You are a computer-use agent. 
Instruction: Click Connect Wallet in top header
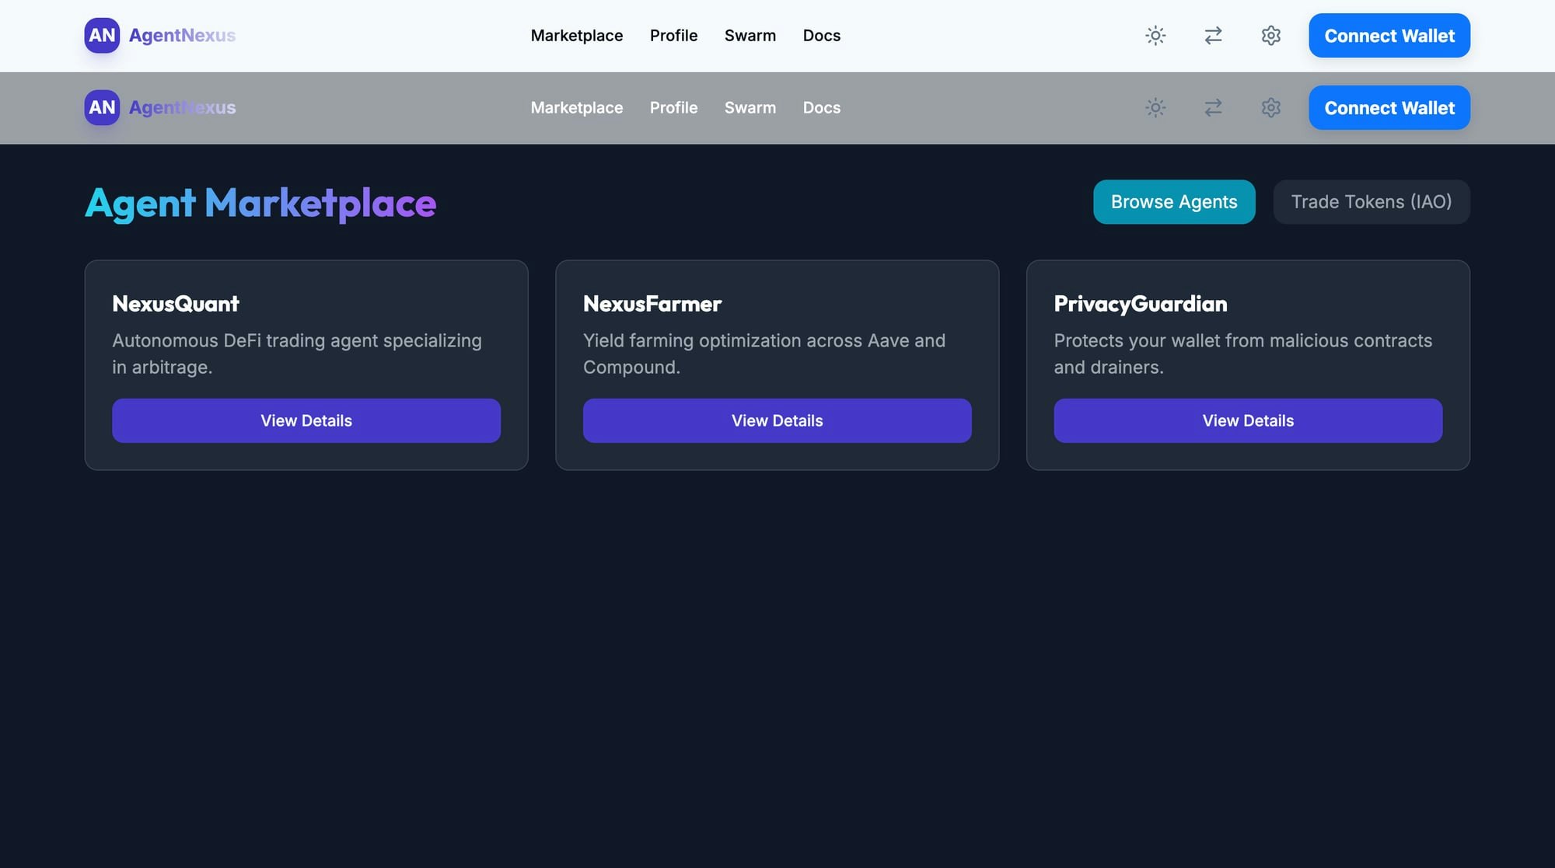[1389, 36]
